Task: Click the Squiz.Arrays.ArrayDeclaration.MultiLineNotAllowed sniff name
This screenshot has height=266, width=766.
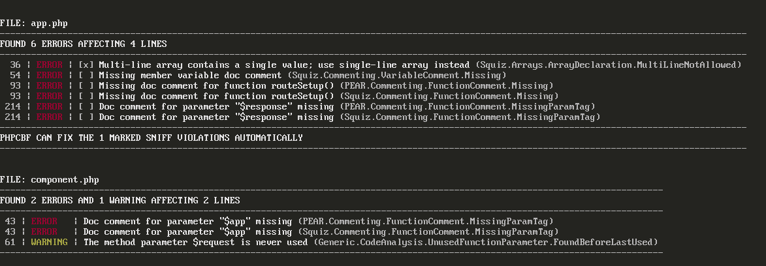Action: pos(608,65)
